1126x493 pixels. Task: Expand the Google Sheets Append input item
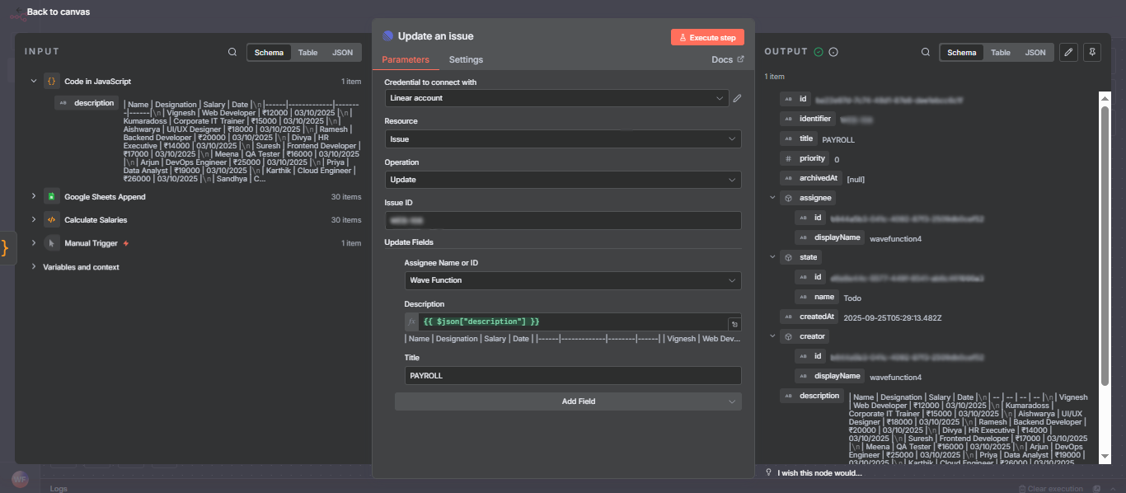pyautogui.click(x=33, y=196)
